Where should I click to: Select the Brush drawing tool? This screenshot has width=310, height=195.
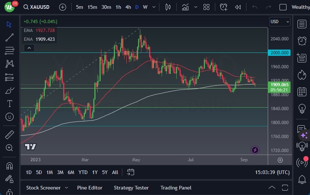point(10,90)
